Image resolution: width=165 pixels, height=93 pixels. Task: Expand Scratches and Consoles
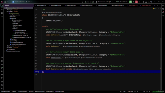tap(5, 51)
